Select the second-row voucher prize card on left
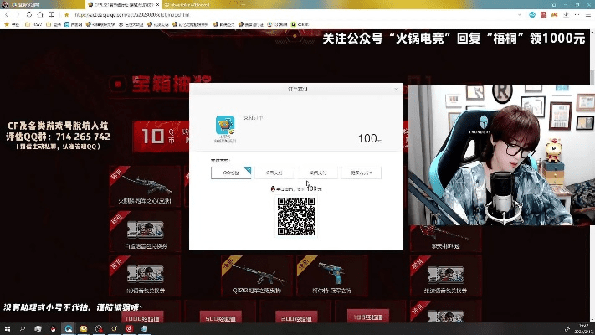The height and width of the screenshot is (335, 595). point(145,231)
